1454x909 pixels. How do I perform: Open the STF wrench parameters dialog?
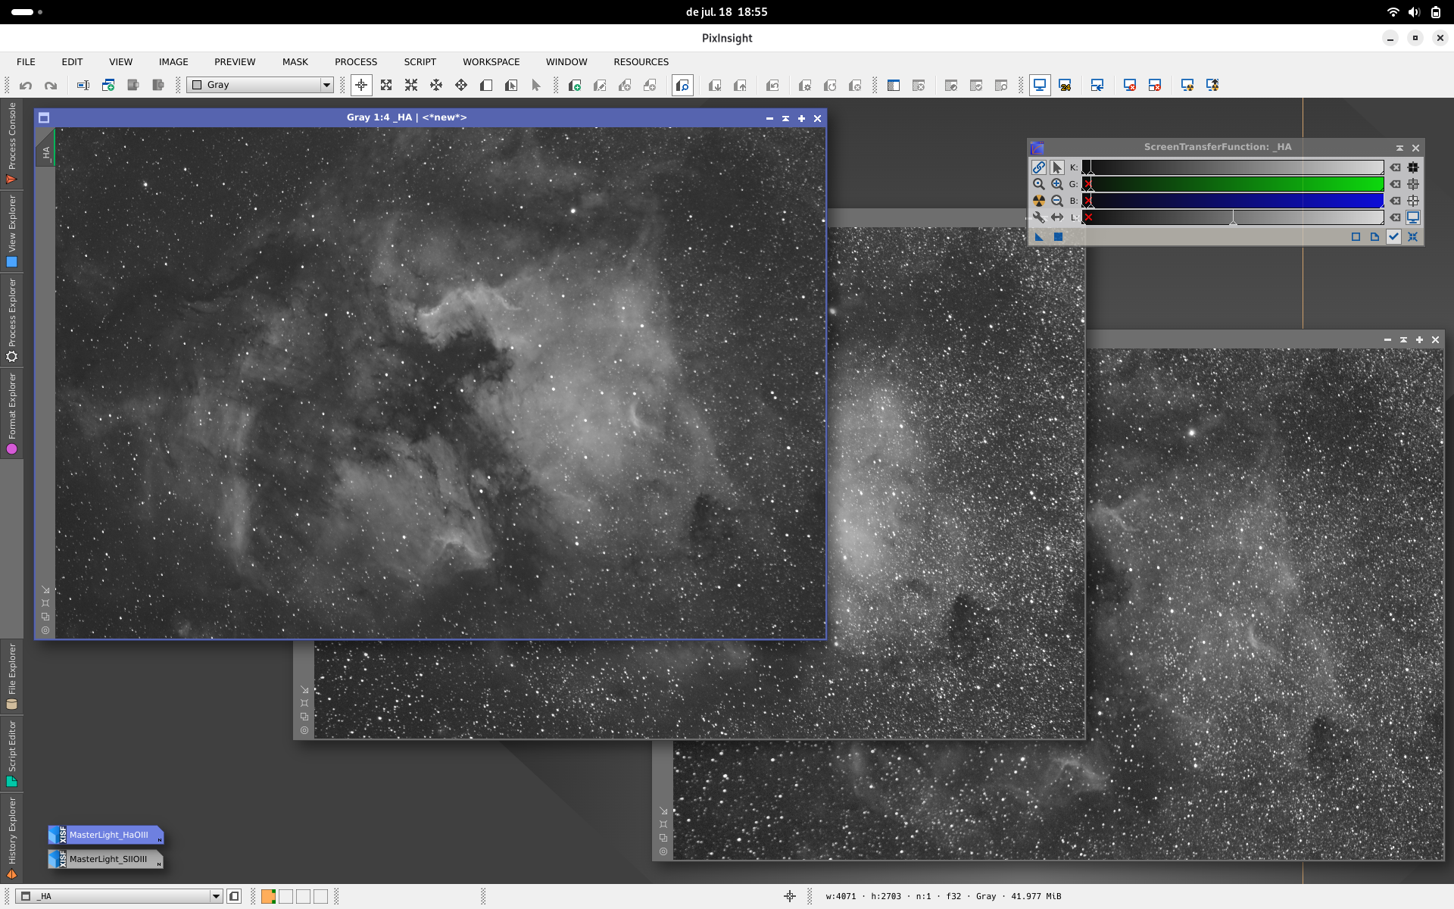pos(1039,217)
